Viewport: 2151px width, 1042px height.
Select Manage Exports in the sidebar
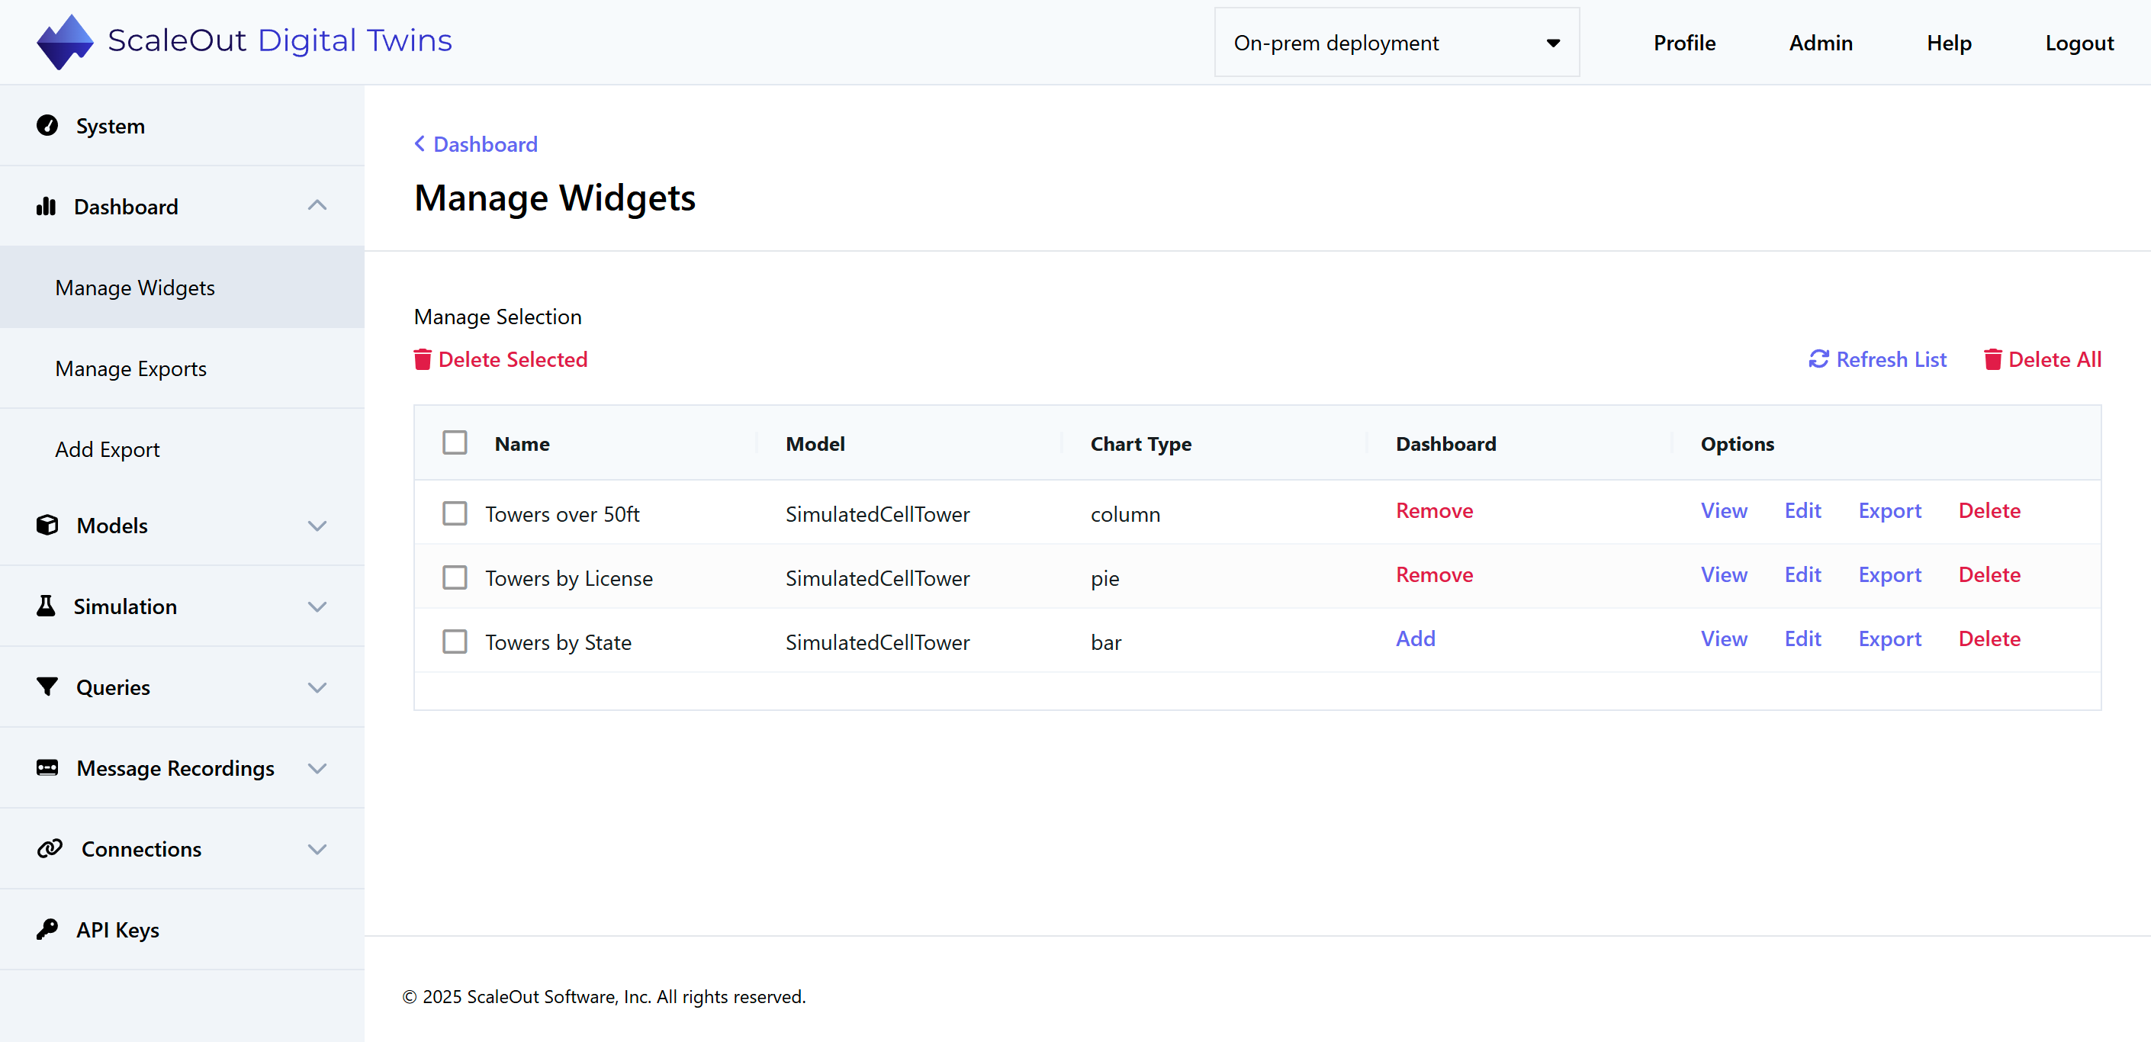(x=182, y=368)
